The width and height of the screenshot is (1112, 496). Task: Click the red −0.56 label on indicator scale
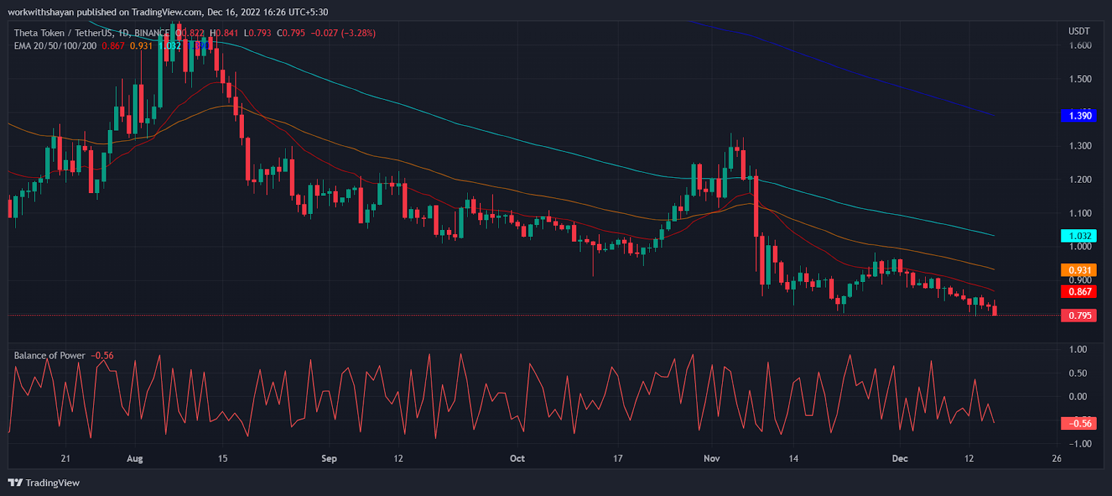coord(1079,423)
